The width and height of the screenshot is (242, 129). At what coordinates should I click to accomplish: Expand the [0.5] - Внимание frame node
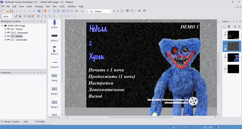[5, 33]
